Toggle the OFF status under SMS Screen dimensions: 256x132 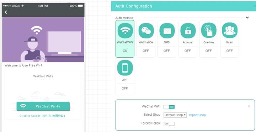tap(167, 51)
